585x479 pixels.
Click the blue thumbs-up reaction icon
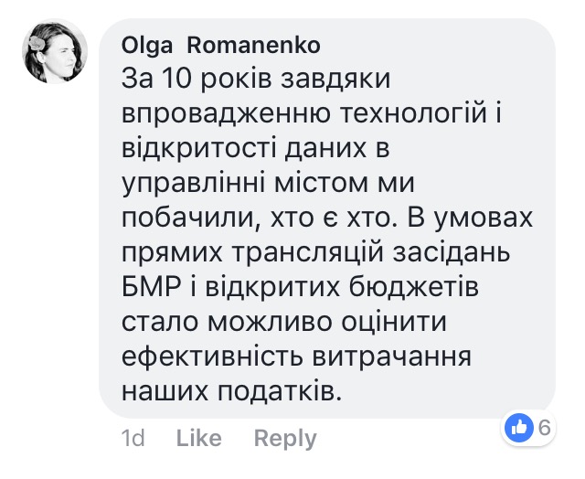pyautogui.click(x=519, y=428)
